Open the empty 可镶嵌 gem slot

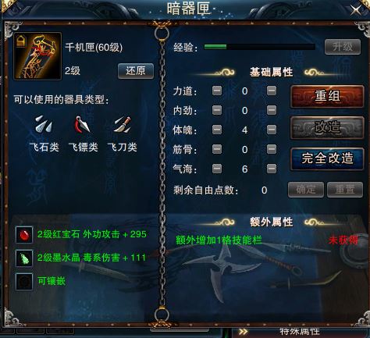pos(24,282)
